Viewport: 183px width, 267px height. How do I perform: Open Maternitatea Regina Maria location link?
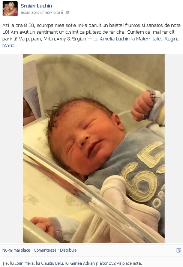click(x=158, y=39)
